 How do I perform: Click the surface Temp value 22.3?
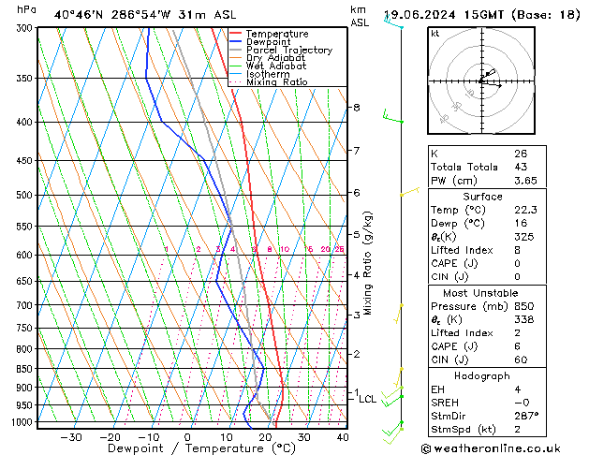[525, 210]
